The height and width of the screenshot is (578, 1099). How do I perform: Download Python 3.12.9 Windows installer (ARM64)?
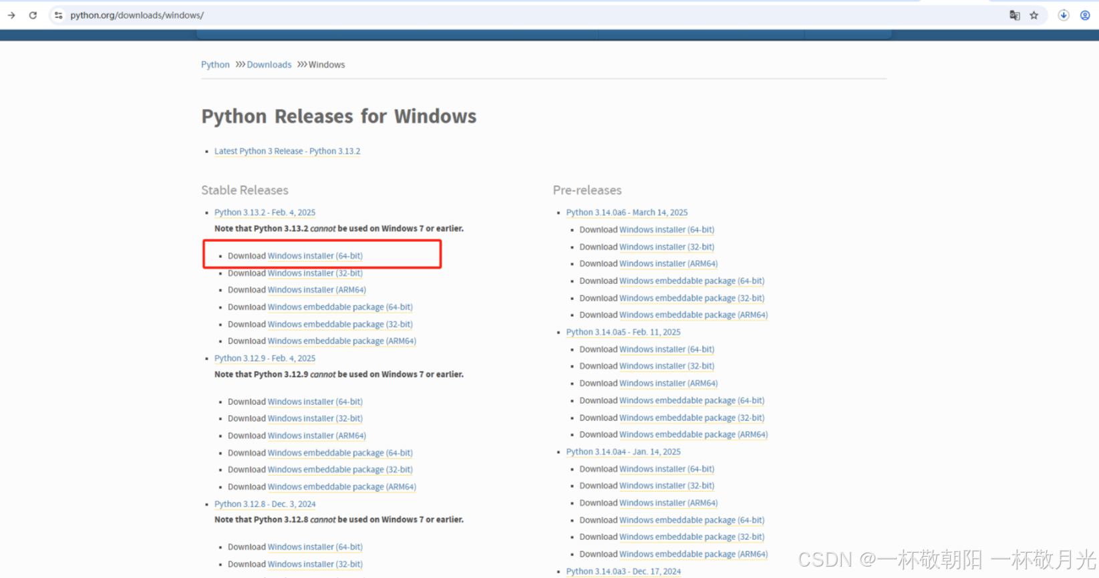[317, 436]
